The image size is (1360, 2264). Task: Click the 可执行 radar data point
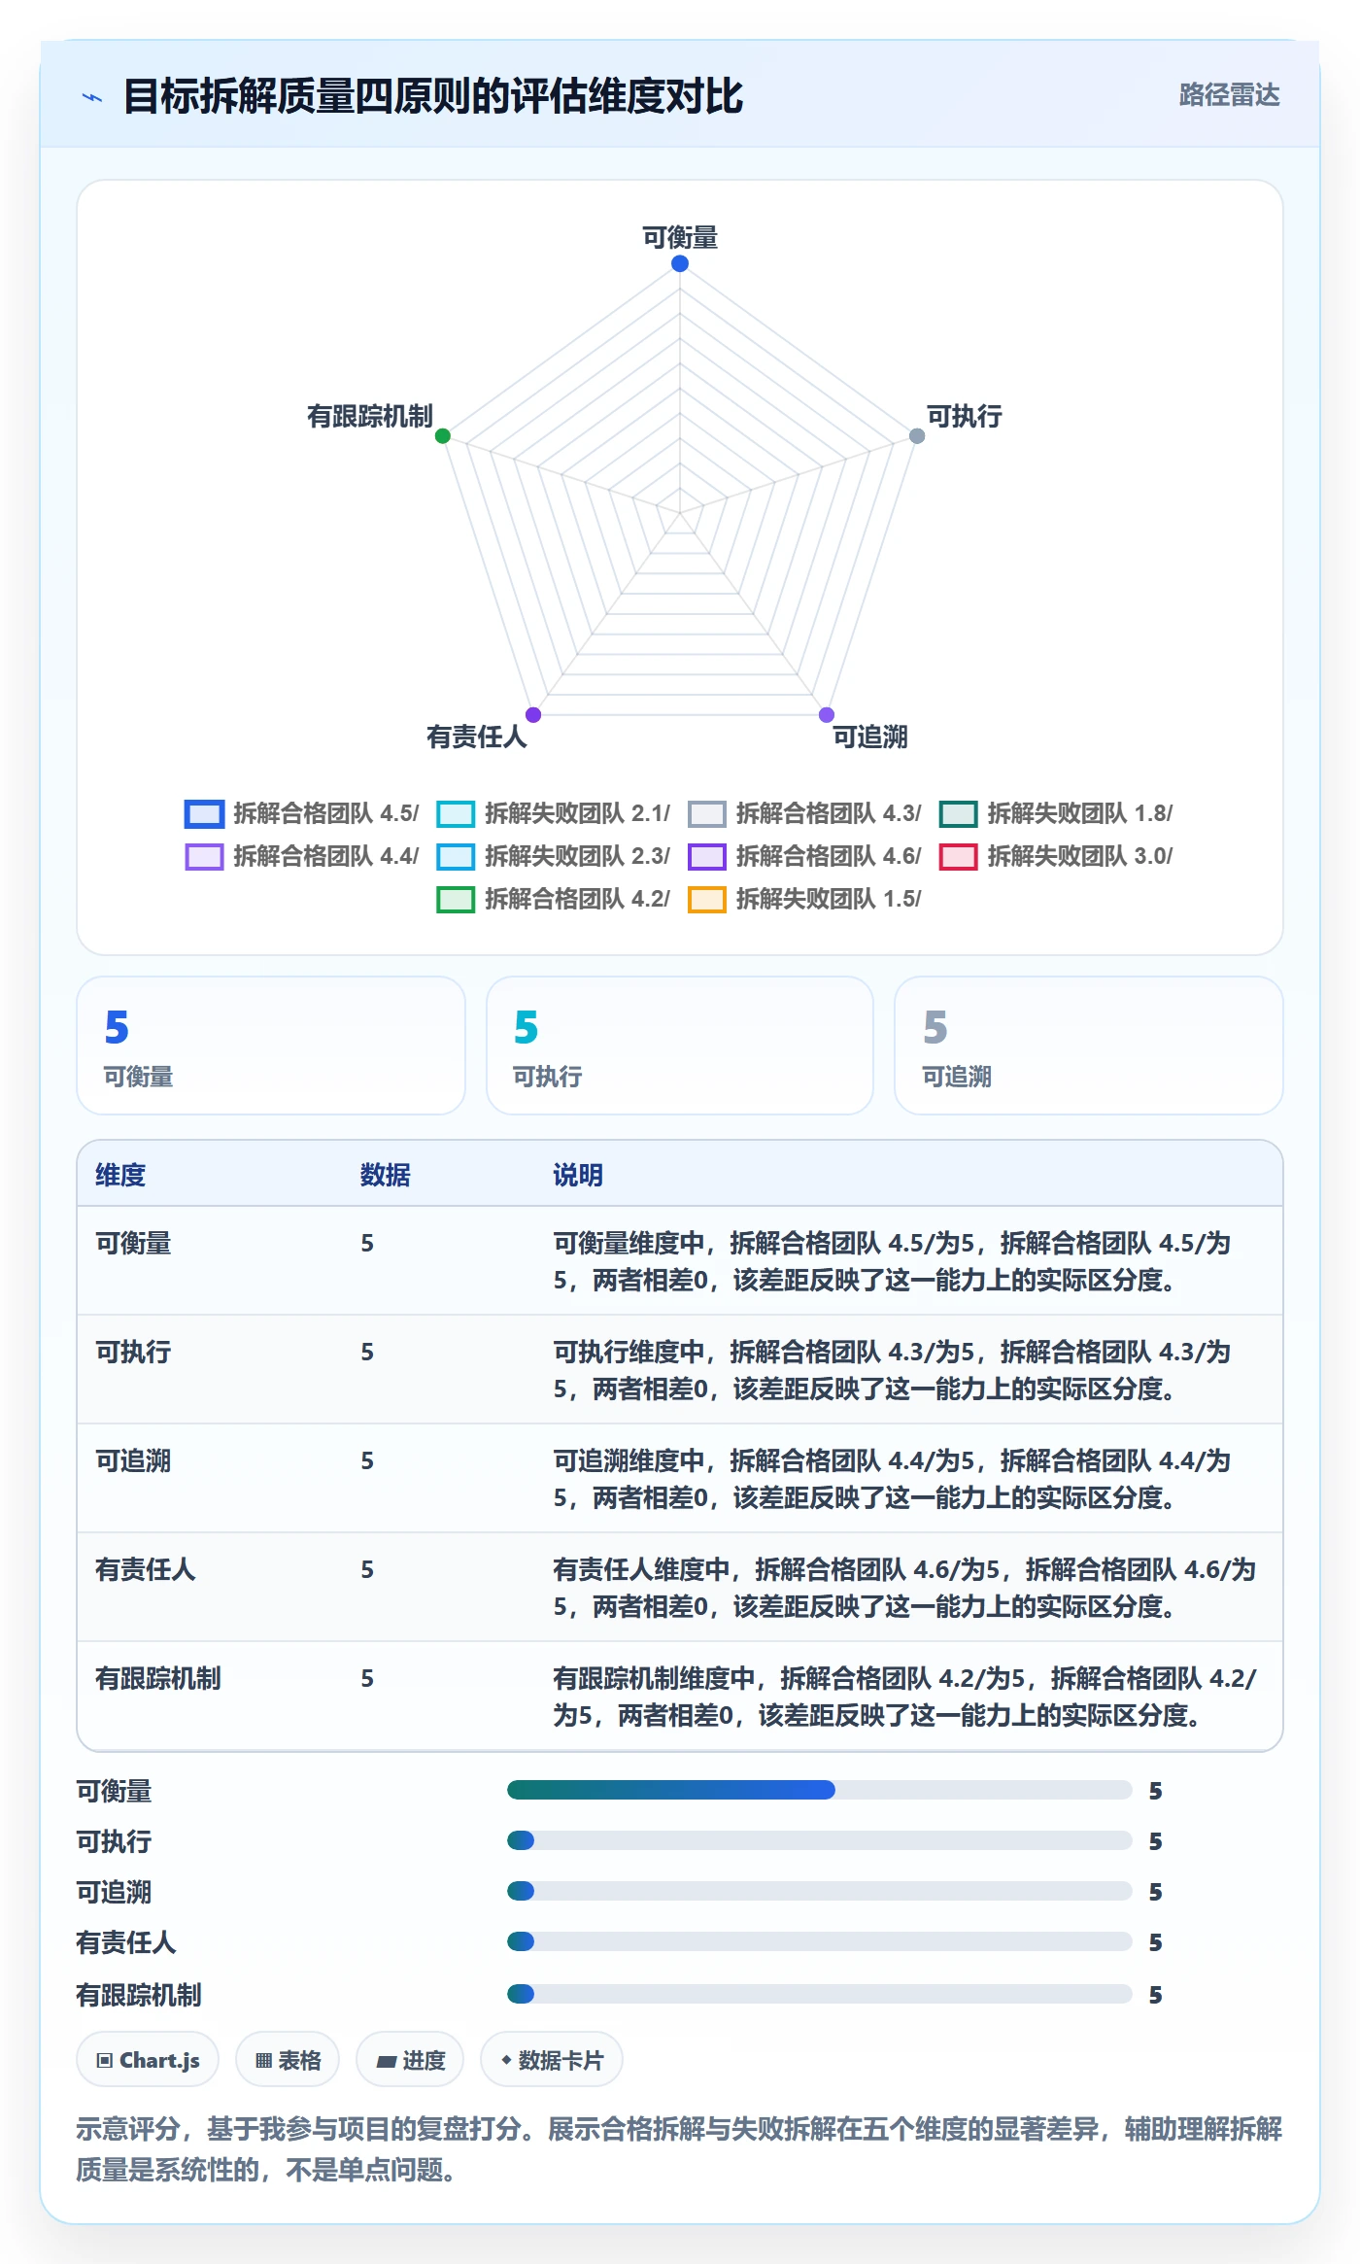[x=917, y=435]
